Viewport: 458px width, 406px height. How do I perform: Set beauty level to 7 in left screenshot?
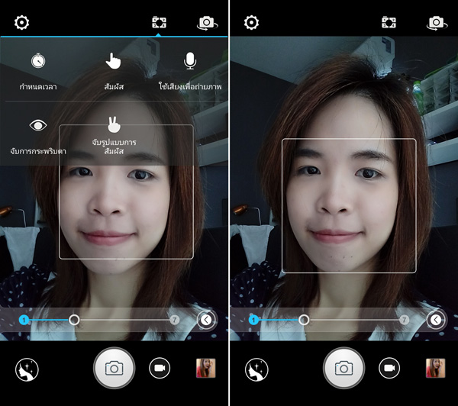174,320
